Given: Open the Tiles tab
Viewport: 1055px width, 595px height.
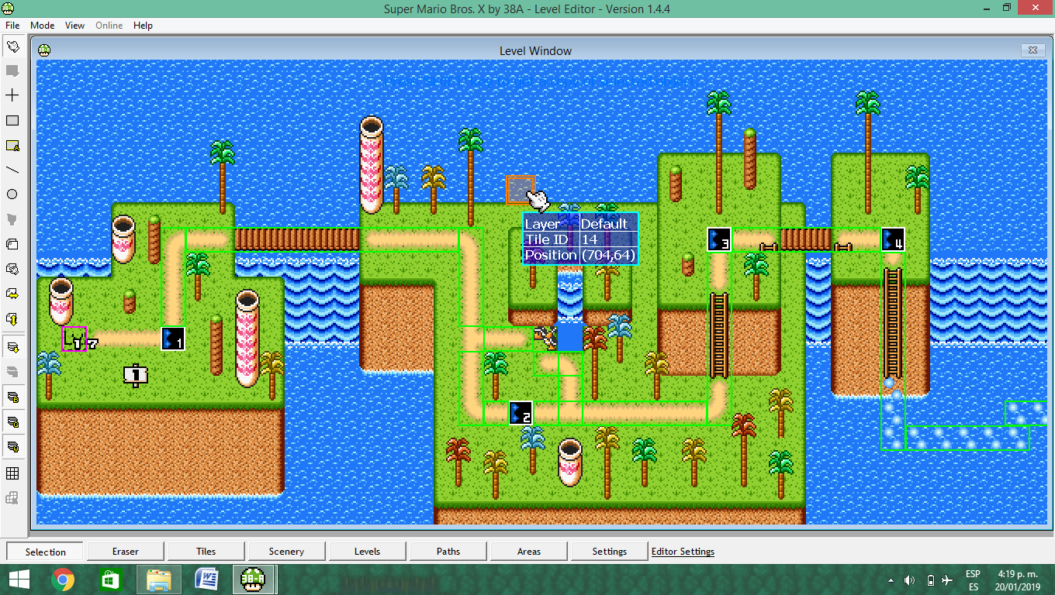Looking at the screenshot, I should [206, 552].
